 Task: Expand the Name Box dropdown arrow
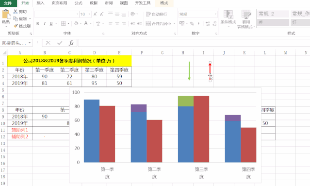coord(30,43)
